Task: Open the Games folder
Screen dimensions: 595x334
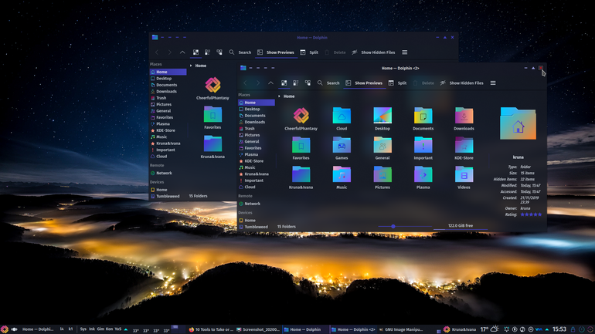Action: click(342, 147)
